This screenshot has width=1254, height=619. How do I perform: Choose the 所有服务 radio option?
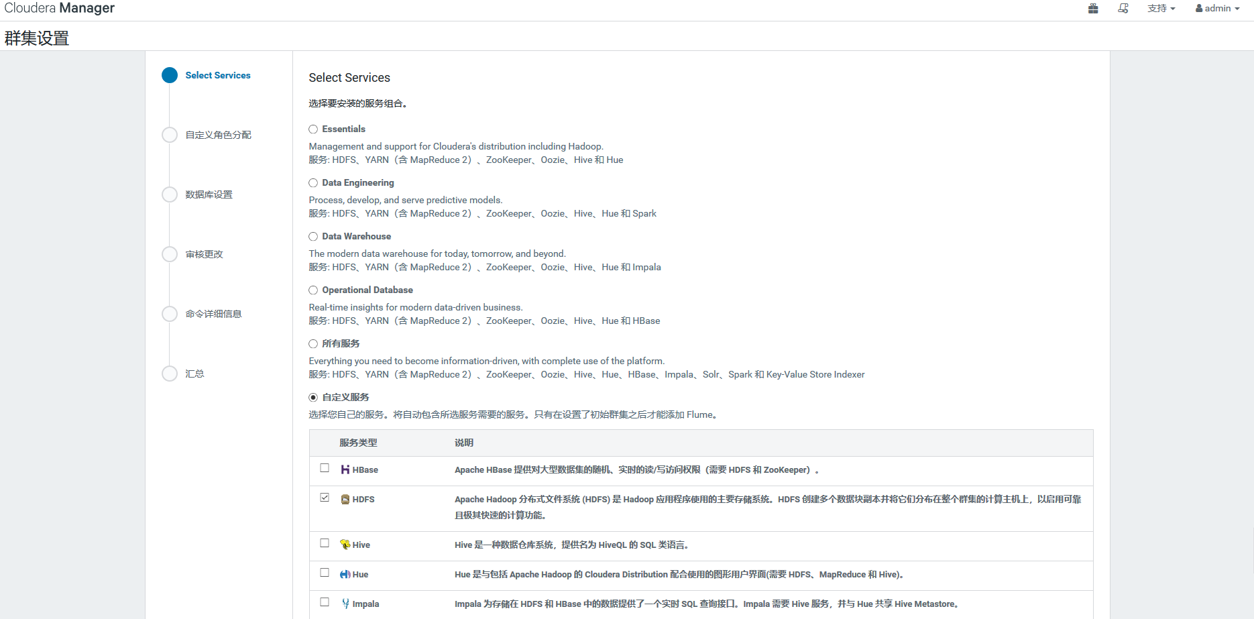(x=313, y=344)
